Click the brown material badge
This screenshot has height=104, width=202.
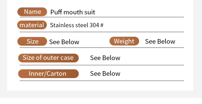(32, 25)
